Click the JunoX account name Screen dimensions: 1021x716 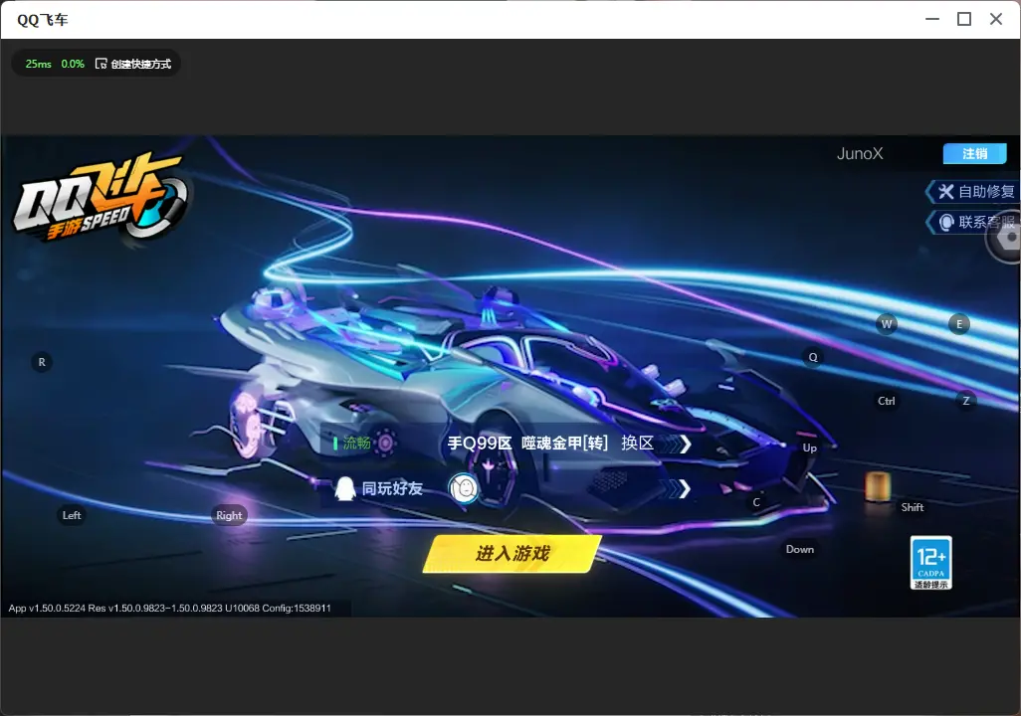[860, 153]
